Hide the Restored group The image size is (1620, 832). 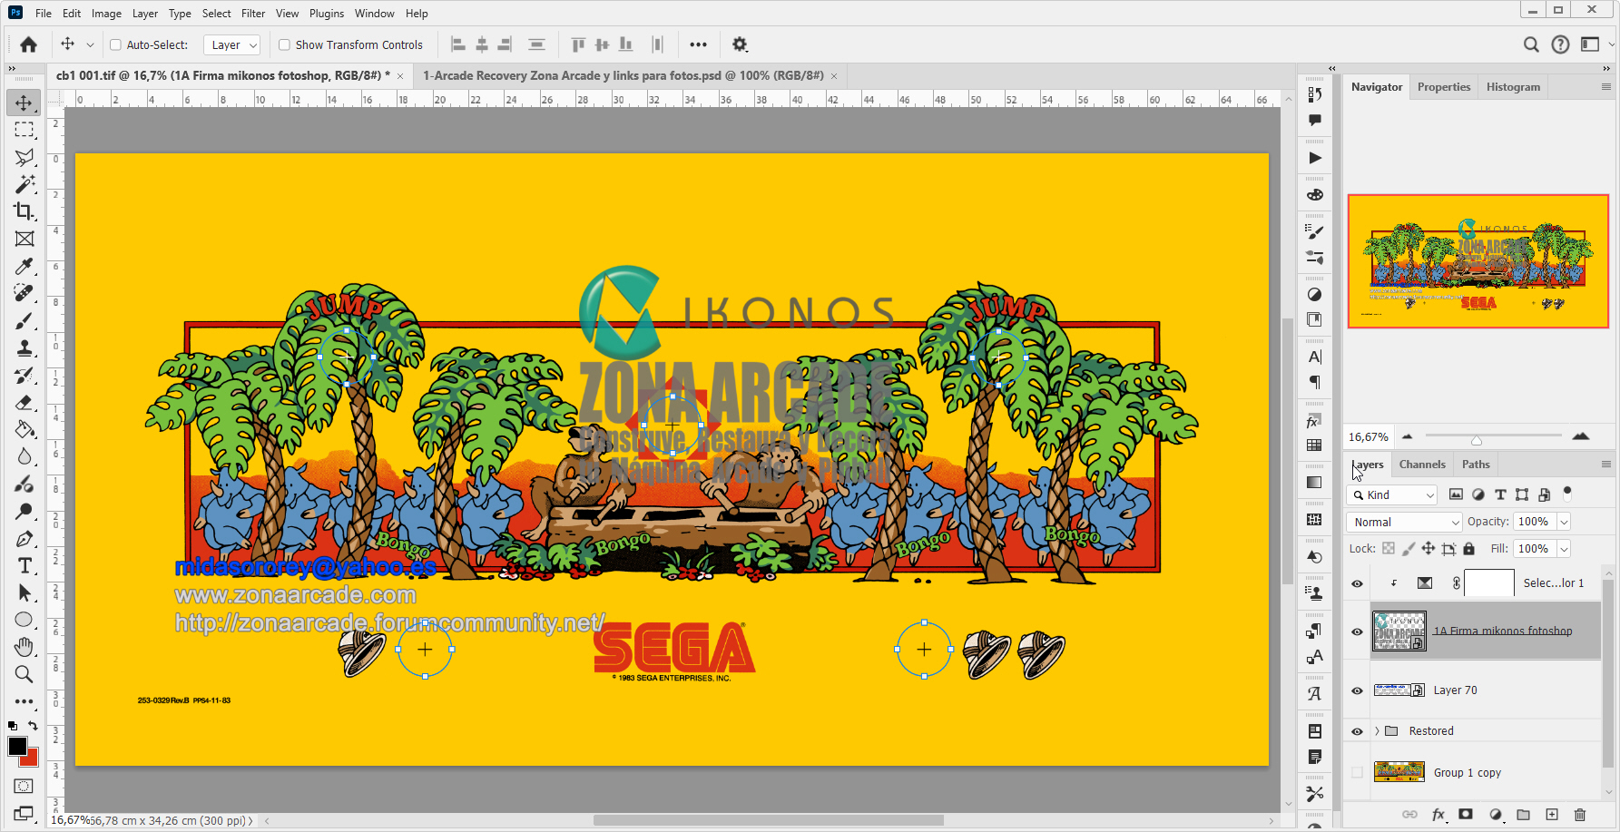(1357, 731)
